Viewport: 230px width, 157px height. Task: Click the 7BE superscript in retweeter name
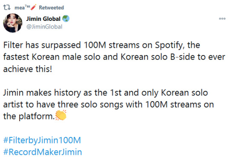pyautogui.click(x=28, y=6)
